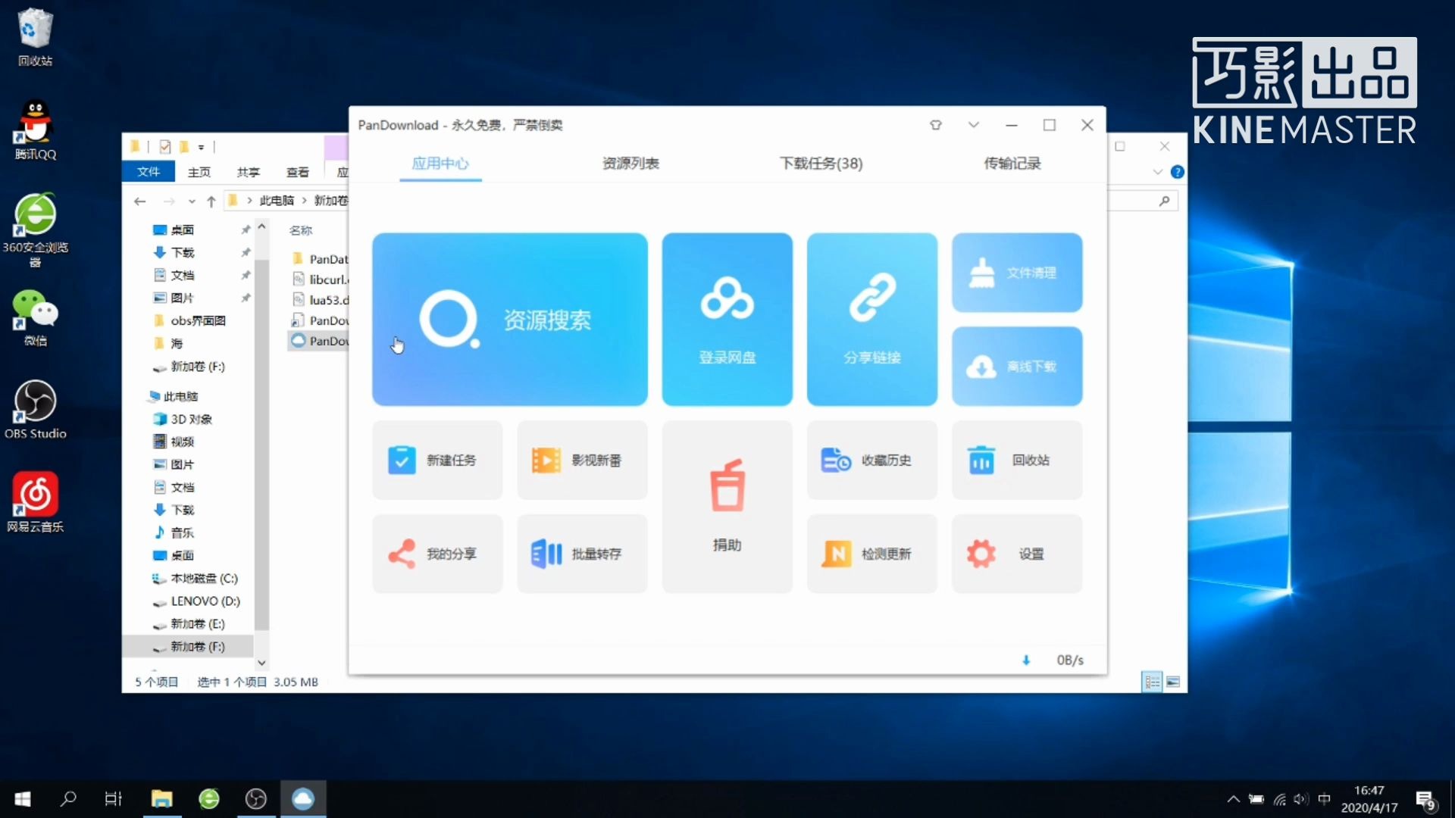Select LENOVO (D:) drive

205,601
